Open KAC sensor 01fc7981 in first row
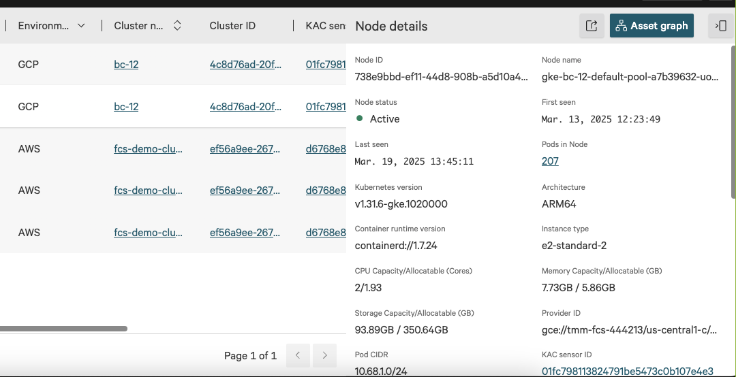The height and width of the screenshot is (377, 736). (326, 65)
